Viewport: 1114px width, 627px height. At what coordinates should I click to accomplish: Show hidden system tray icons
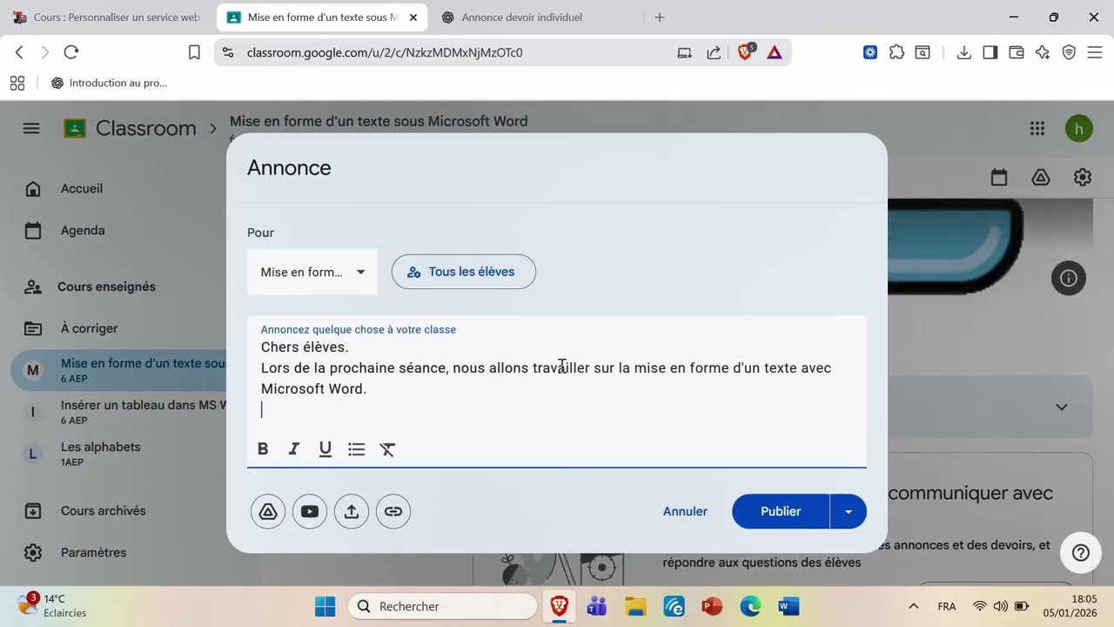pos(914,606)
